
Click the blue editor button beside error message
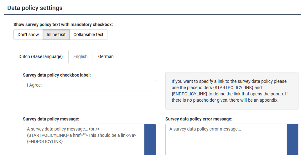pos(293,139)
